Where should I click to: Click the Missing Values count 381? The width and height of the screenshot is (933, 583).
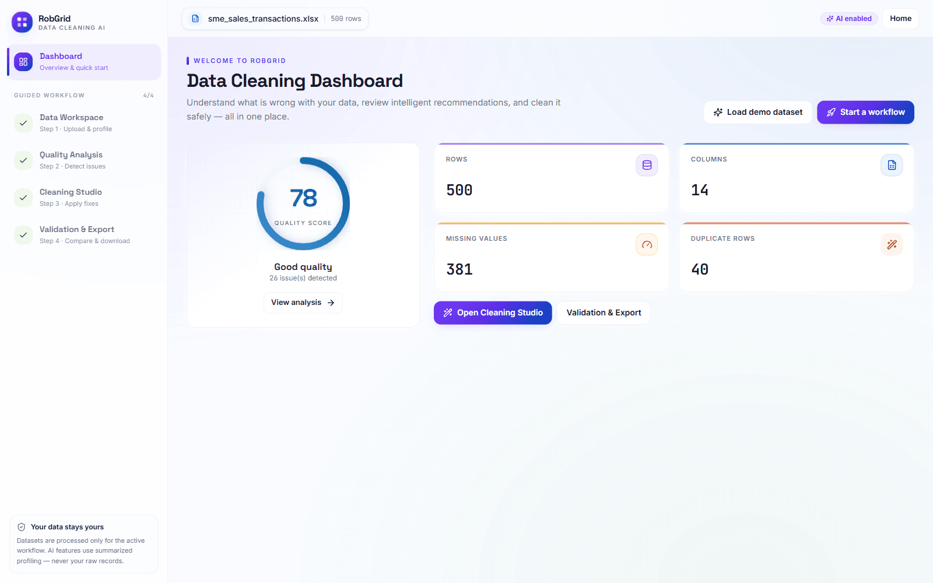tap(460, 269)
